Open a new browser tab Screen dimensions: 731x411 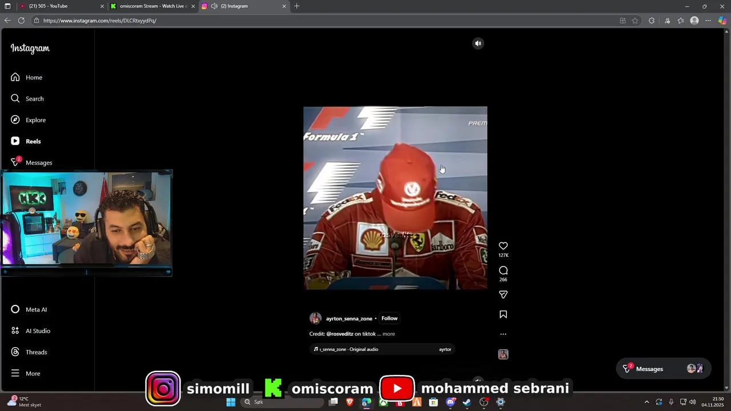[296, 6]
